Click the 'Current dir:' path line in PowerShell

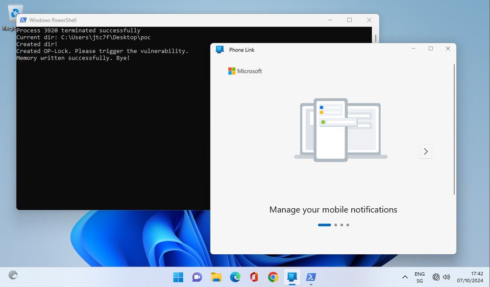tap(83, 38)
